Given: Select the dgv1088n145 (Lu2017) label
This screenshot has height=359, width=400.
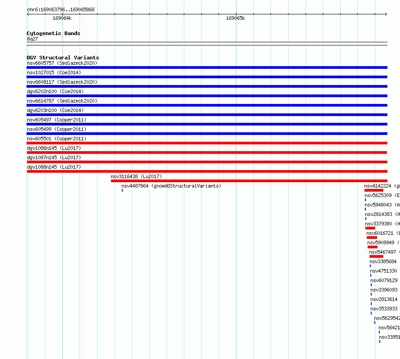Looking at the screenshot, I should coord(54,167).
